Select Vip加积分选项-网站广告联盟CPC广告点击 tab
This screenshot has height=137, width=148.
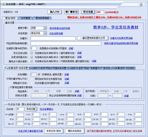[89, 68]
